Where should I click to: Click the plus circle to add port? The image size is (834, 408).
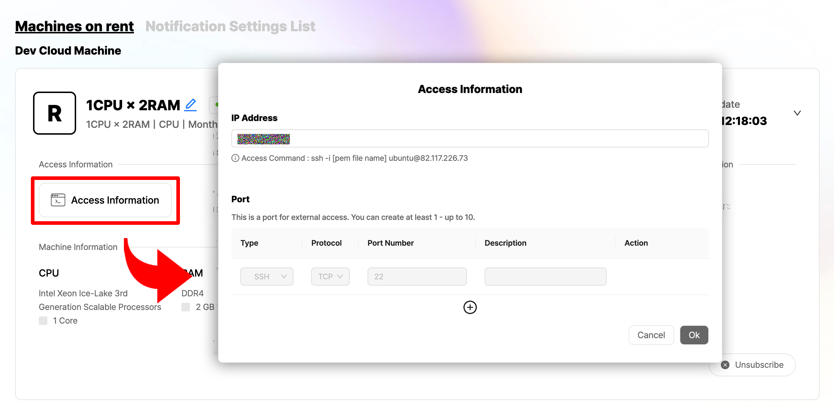tap(470, 307)
